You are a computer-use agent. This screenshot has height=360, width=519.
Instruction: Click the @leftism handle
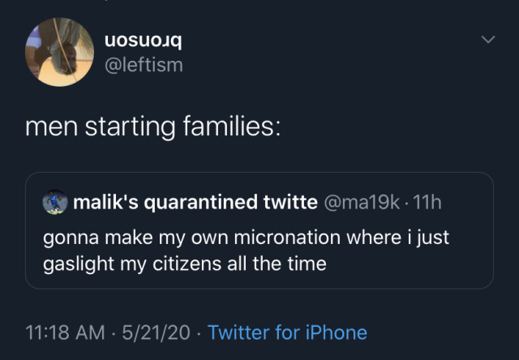click(144, 64)
